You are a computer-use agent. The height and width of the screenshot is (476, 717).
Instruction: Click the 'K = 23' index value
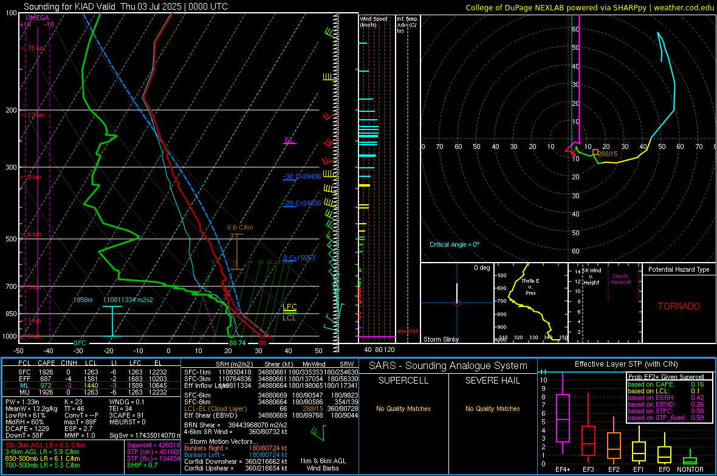[x=73, y=402]
